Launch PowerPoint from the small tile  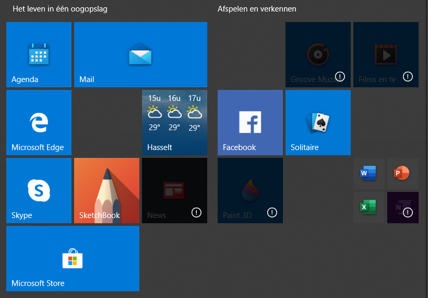point(403,174)
